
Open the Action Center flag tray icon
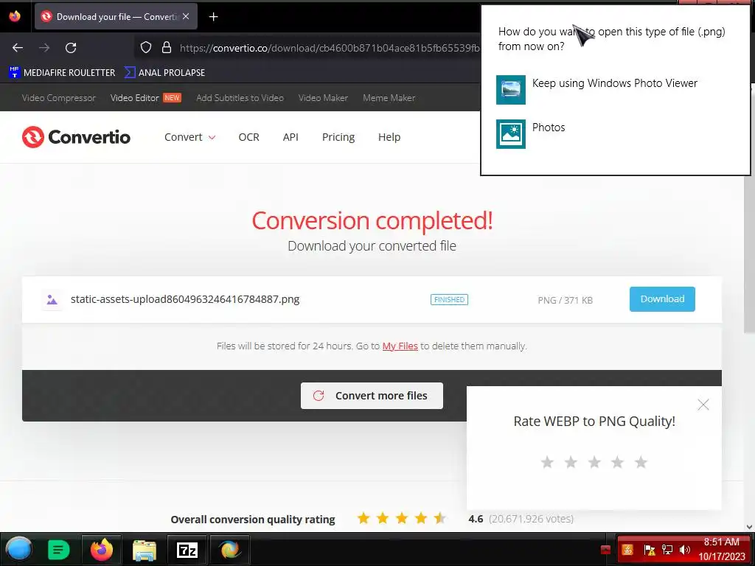[x=650, y=550]
